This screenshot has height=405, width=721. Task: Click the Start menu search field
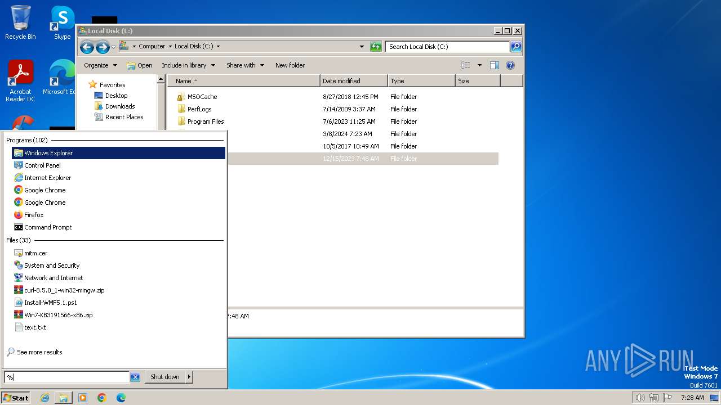click(x=66, y=377)
